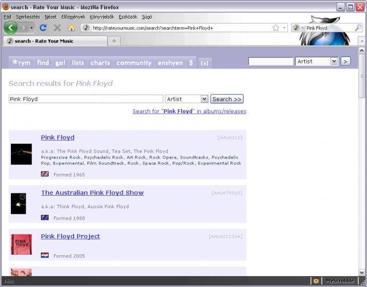Open the find navigation item
The height and width of the screenshot is (287, 367).
pyautogui.click(x=43, y=63)
